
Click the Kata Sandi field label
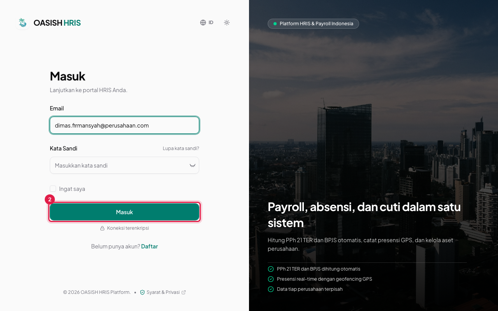63,149
